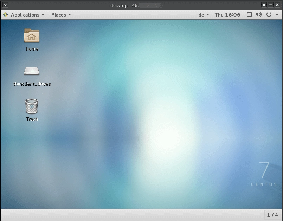283x221 pixels.
Task: Click the accessibility square icon in panel
Action: point(249,15)
